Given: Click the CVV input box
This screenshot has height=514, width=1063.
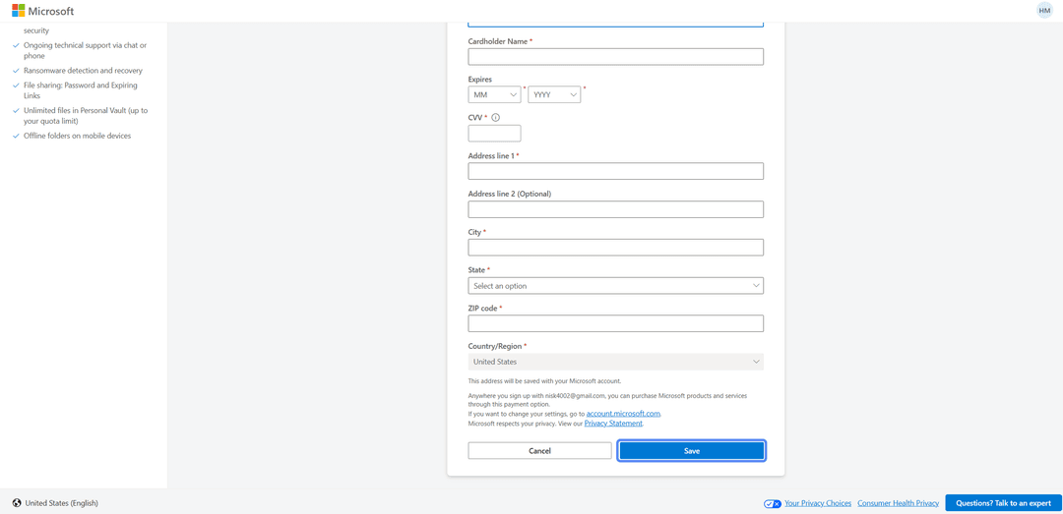Looking at the screenshot, I should point(494,134).
